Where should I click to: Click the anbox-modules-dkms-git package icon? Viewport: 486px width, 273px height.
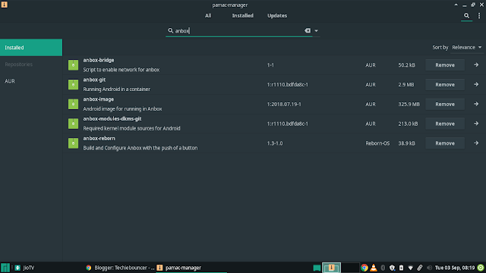[73, 124]
